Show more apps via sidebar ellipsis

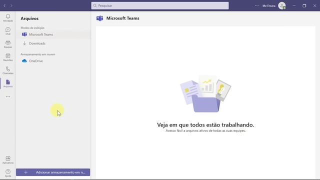coord(8,96)
